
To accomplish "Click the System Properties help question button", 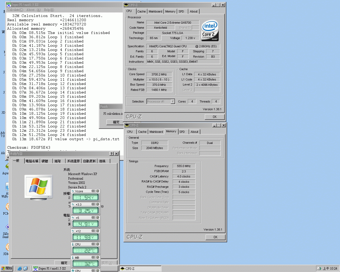I will click(112, 154).
